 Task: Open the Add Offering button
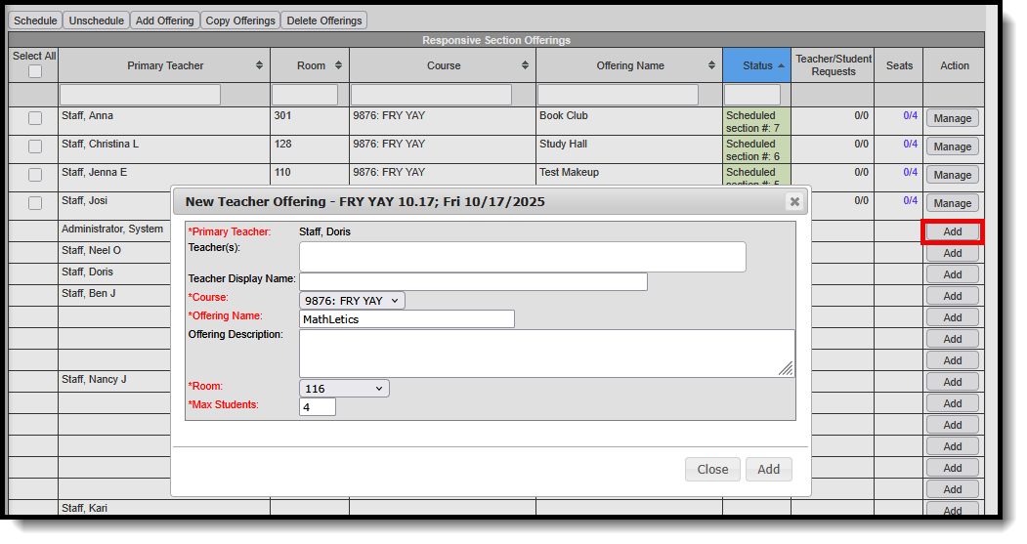(x=164, y=21)
